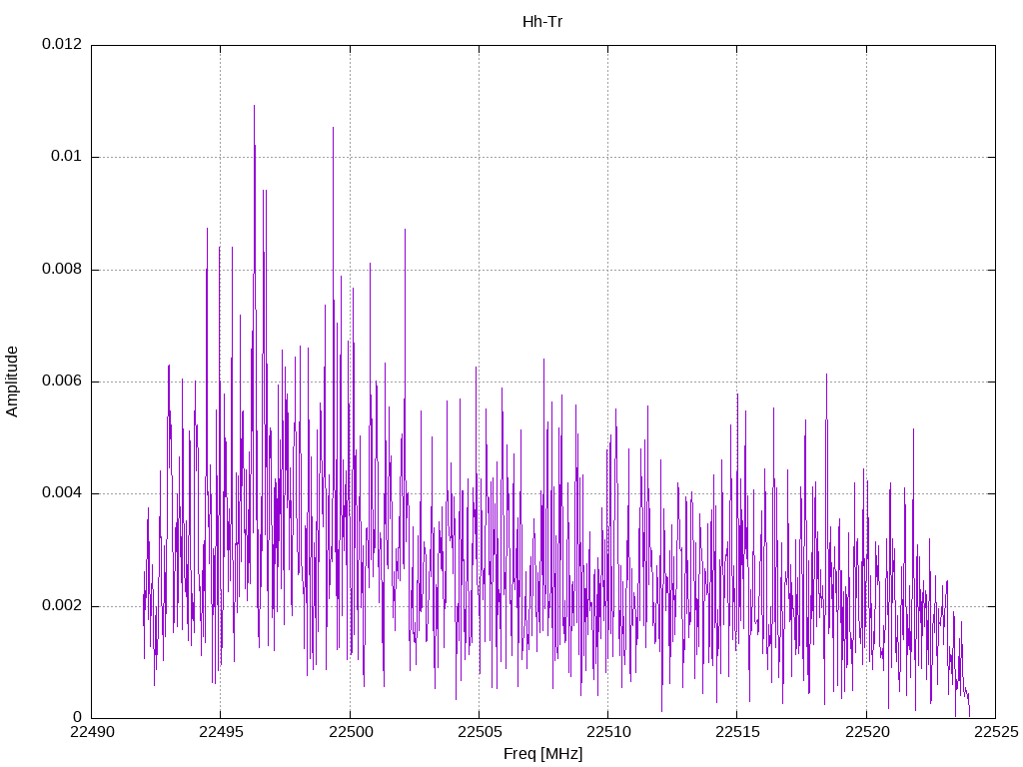The image size is (1023, 767).
Task: Click the y-axis tick label 0.002
Action: 62,605
